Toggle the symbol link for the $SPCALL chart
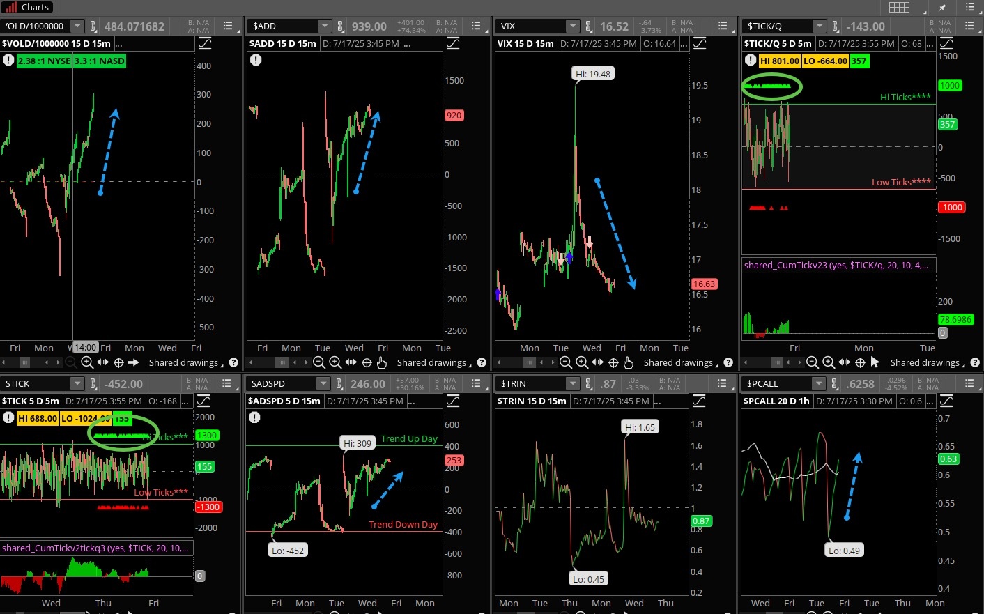 pos(834,384)
